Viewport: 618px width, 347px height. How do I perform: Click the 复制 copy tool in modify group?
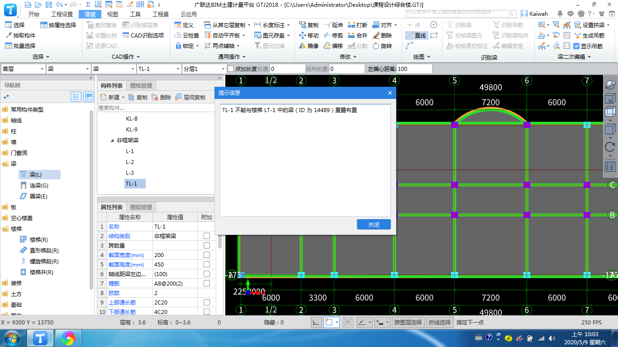click(x=309, y=25)
